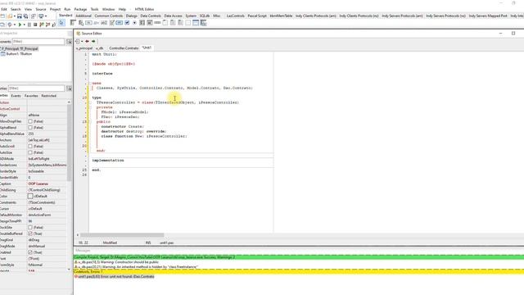Click the Stop execution square icon
Viewport: 524px width, 295px height.
point(35,25)
